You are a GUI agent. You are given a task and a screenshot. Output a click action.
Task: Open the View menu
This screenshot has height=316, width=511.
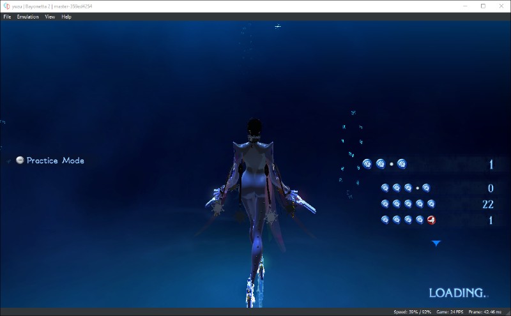(x=50, y=17)
